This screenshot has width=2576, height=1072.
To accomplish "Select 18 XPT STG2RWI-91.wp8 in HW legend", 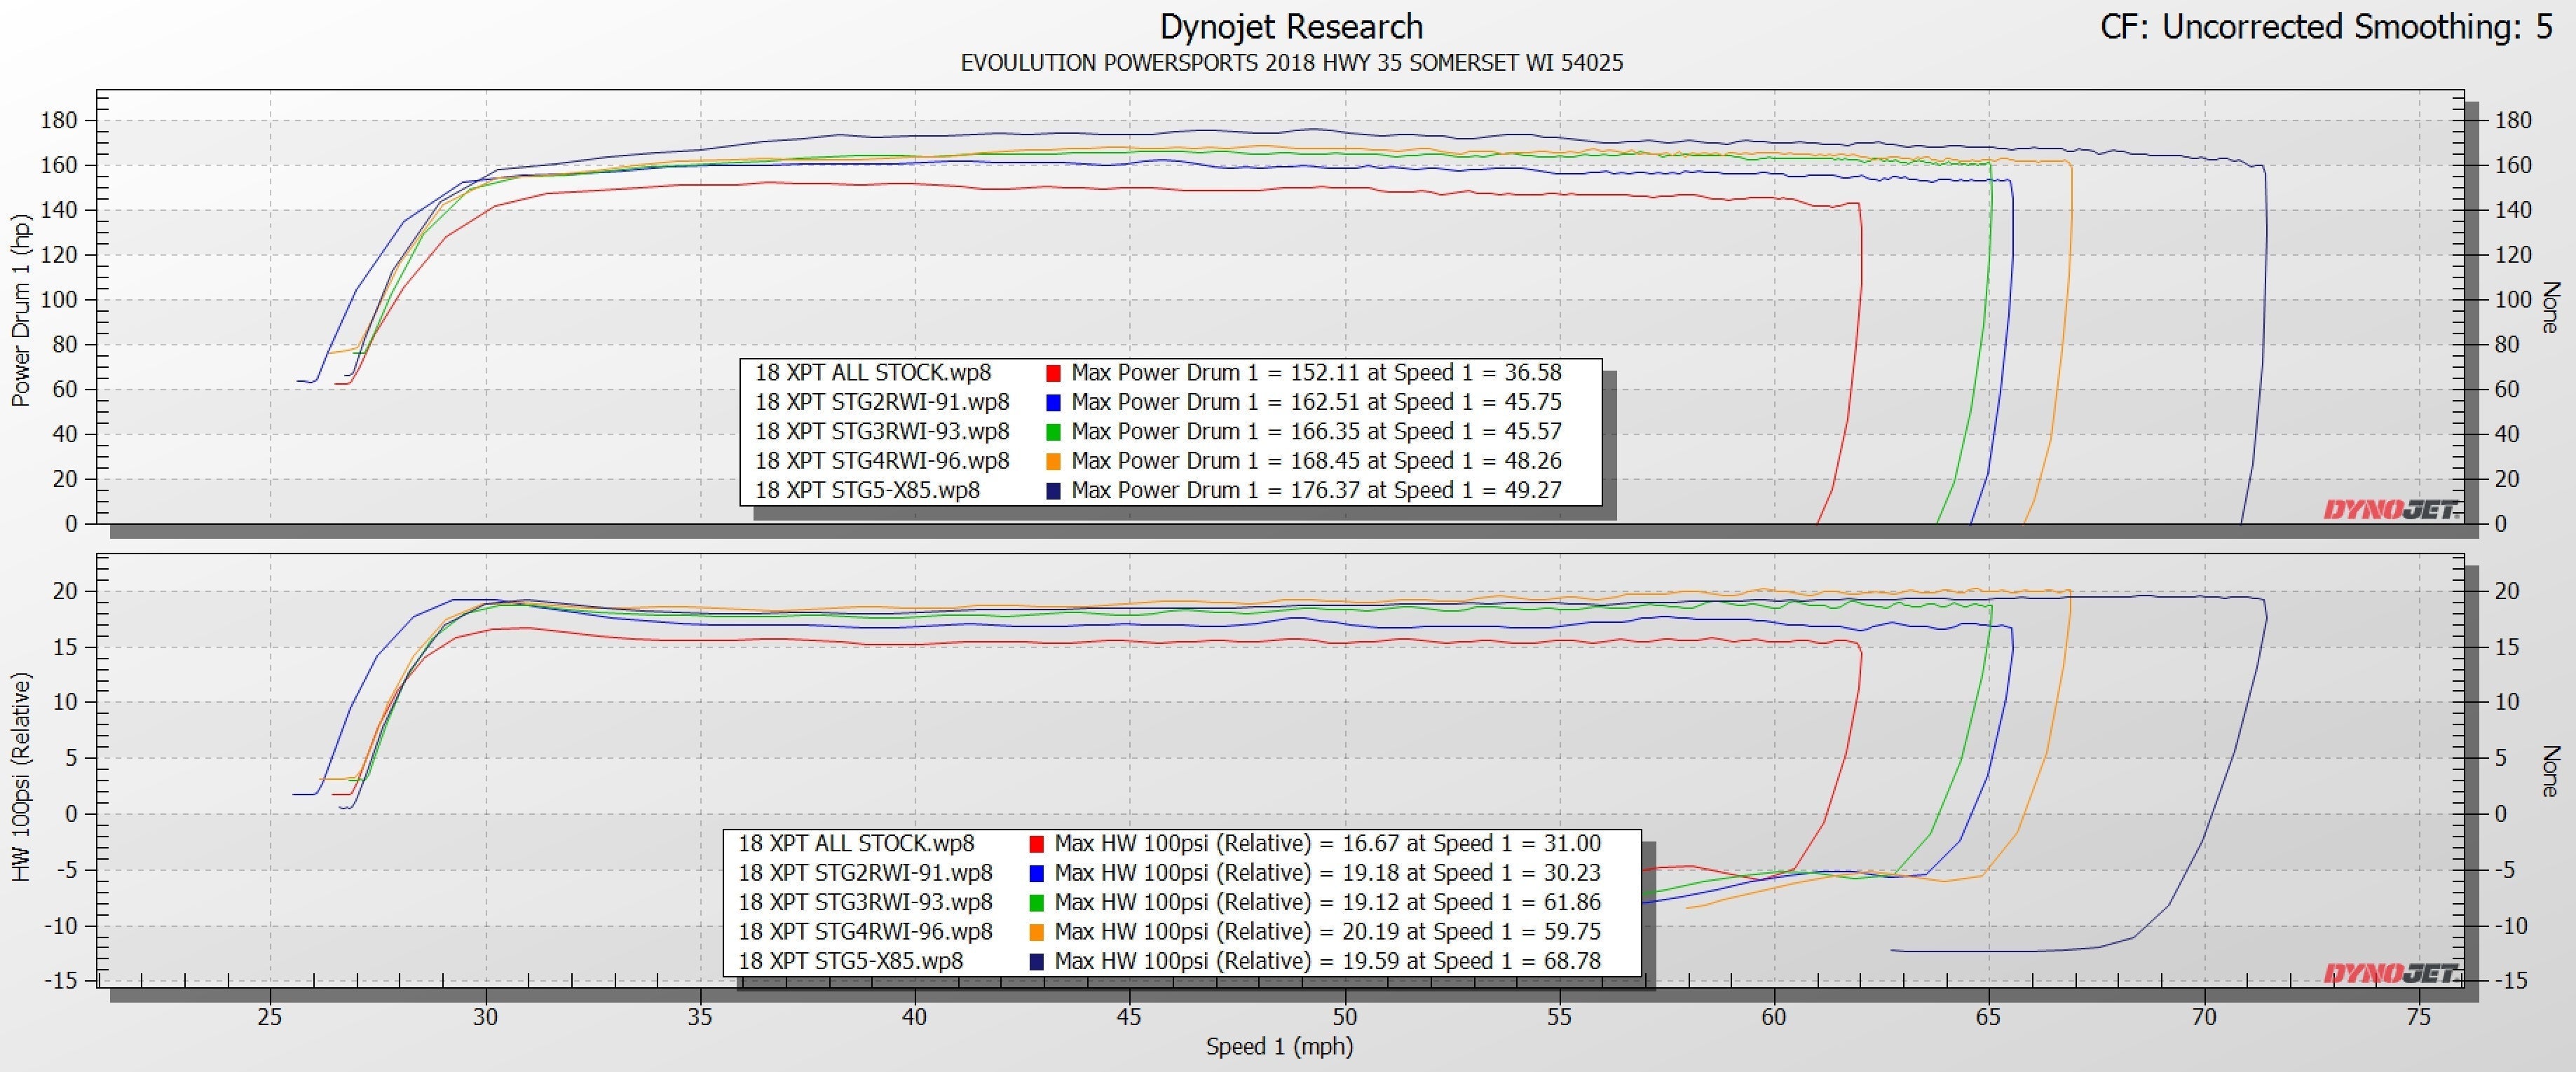I will pos(865,873).
